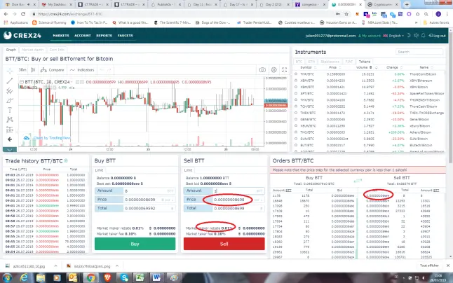Open the FAUCETS menu
The image size is (453, 283).
click(x=125, y=36)
